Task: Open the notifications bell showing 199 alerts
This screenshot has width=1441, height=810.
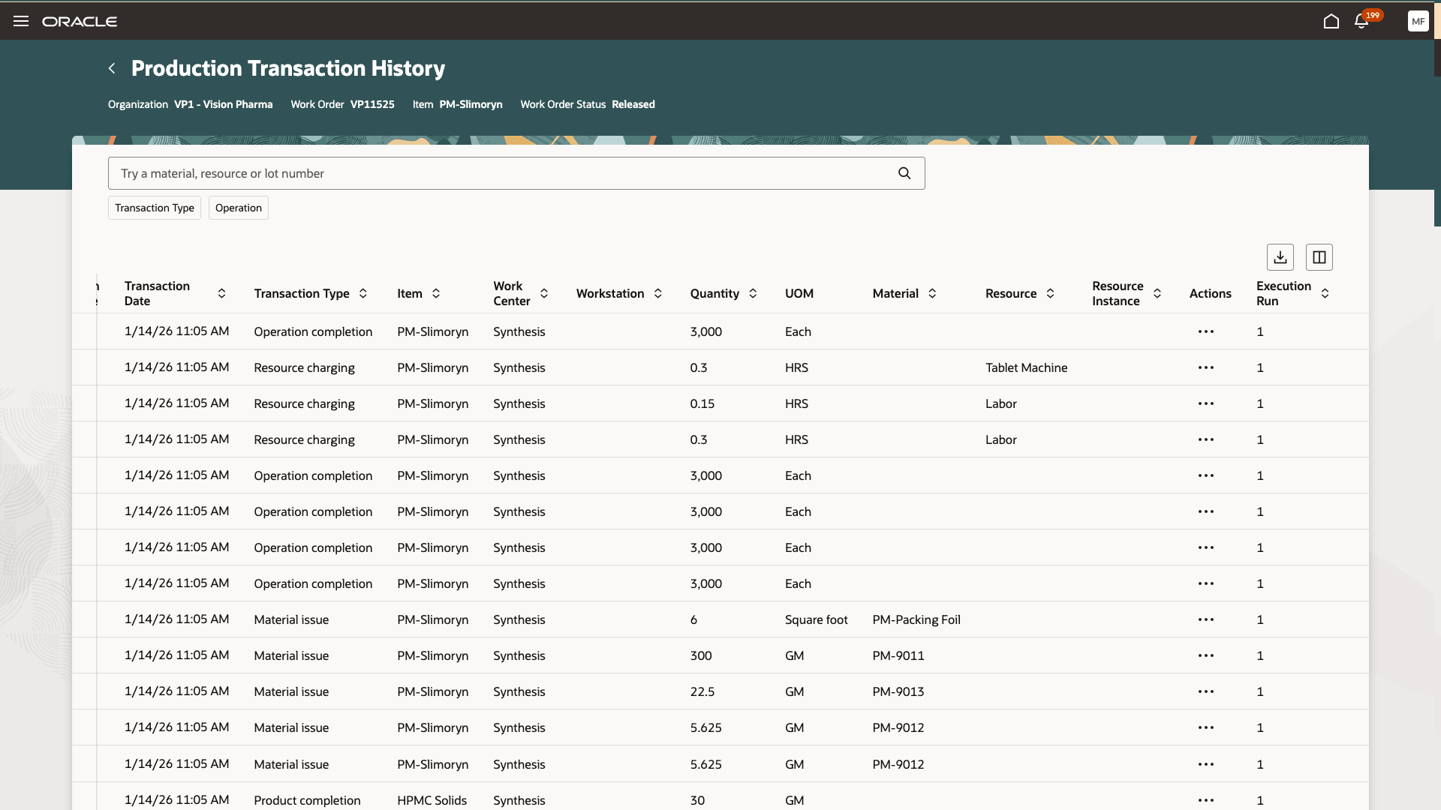Action: tap(1361, 22)
